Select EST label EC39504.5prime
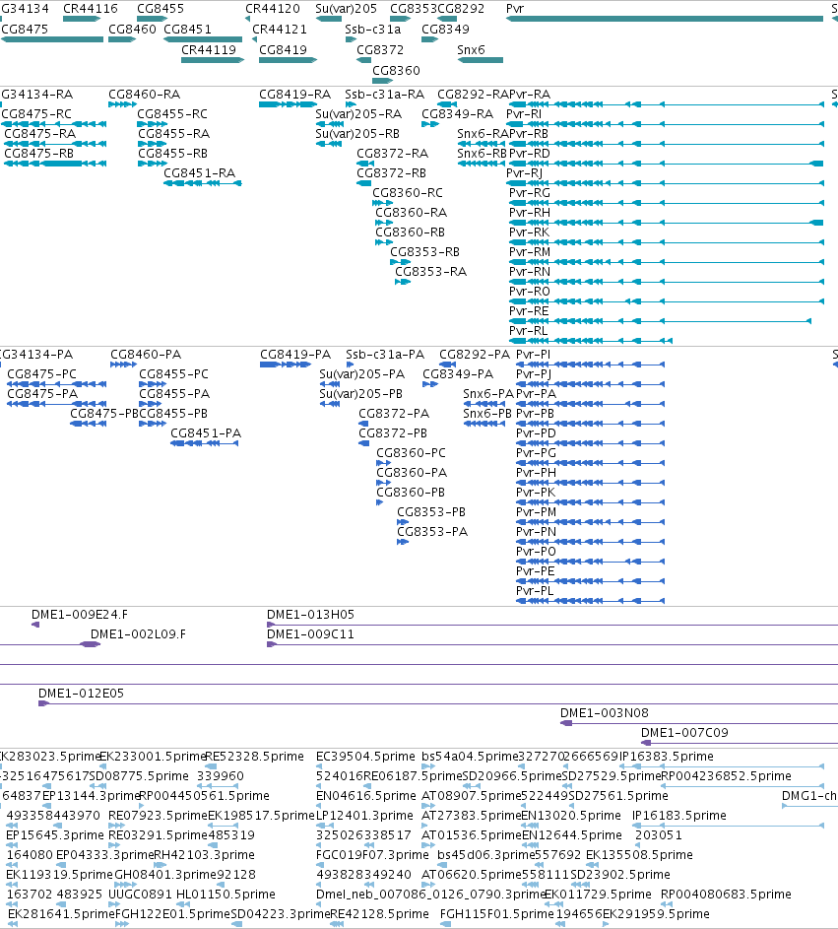838x929 pixels. point(365,757)
